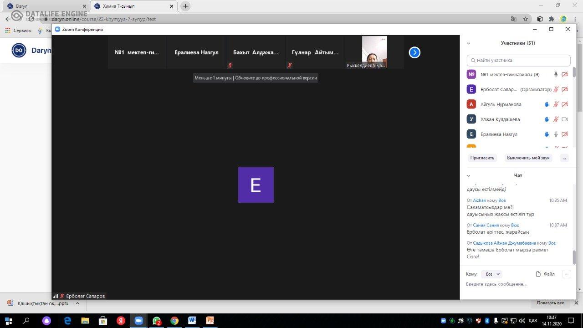Click Садыкова Айжан Джумабаевна sender name

[504, 243]
